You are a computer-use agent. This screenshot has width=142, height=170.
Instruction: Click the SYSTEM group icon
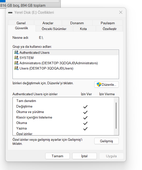(x=16, y=57)
